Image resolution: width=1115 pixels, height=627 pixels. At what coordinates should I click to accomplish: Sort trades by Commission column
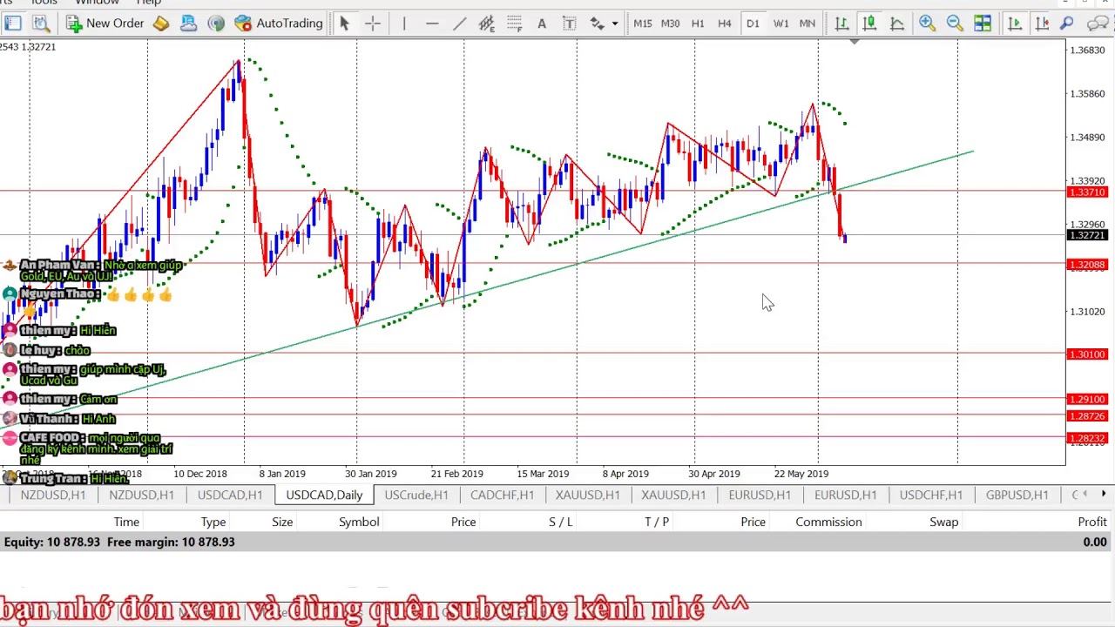(828, 522)
